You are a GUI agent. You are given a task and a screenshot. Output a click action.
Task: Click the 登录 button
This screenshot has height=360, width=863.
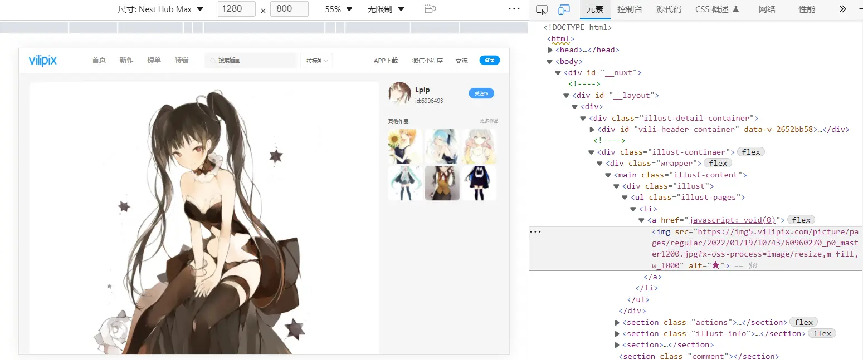click(490, 60)
